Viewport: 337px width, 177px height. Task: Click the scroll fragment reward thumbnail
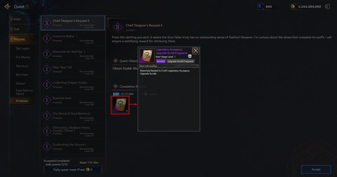click(x=120, y=105)
